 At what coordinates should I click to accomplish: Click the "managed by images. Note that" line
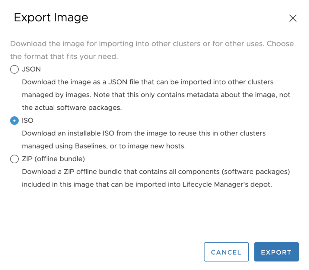pyautogui.click(x=156, y=95)
